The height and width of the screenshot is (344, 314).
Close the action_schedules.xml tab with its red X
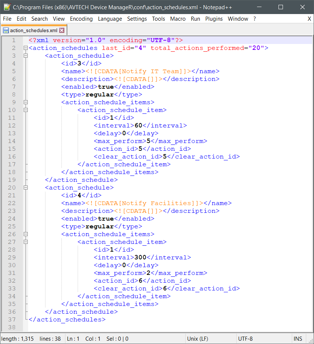(62, 30)
